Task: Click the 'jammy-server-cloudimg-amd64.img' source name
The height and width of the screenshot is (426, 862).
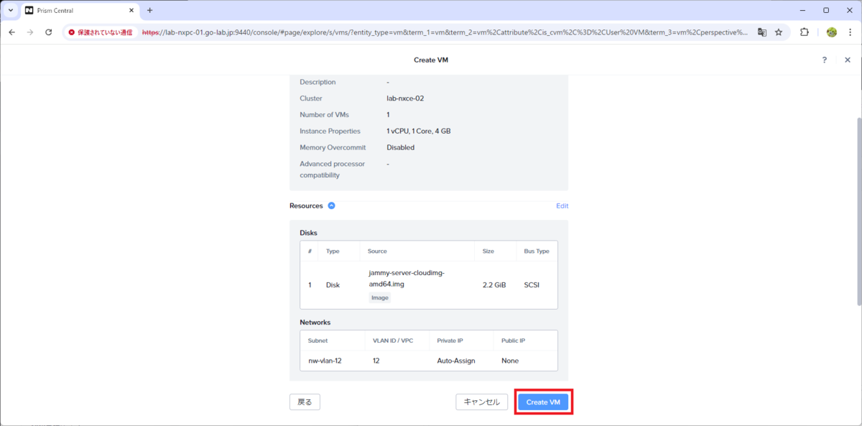Action: (407, 279)
